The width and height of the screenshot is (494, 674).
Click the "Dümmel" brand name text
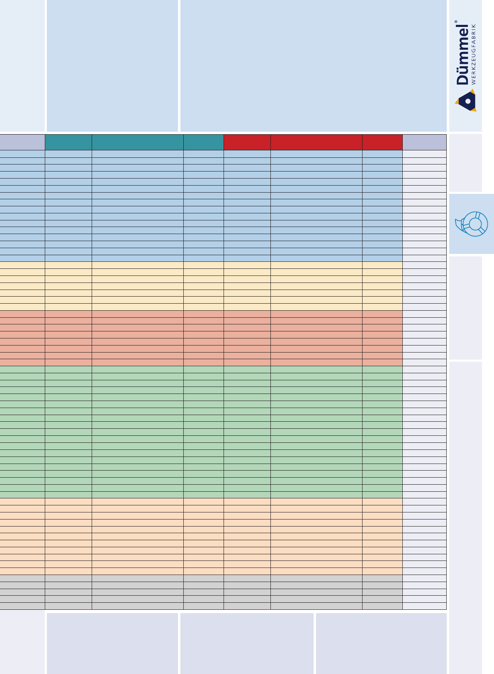[463, 55]
